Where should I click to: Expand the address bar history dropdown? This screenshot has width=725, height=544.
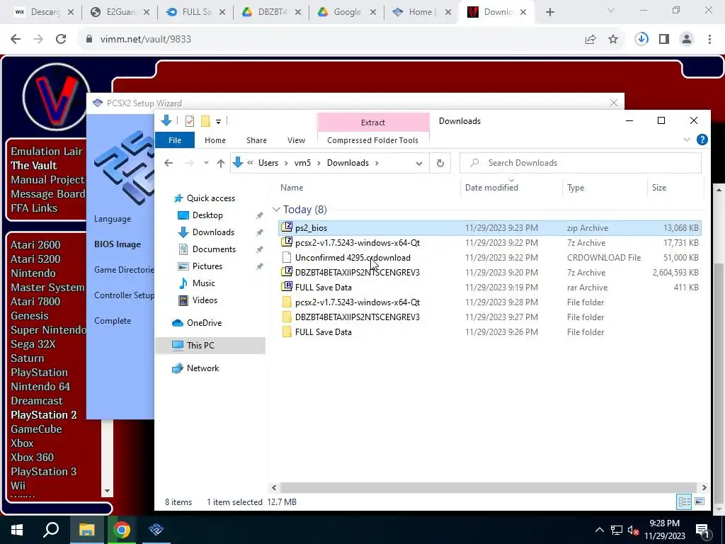pos(419,164)
